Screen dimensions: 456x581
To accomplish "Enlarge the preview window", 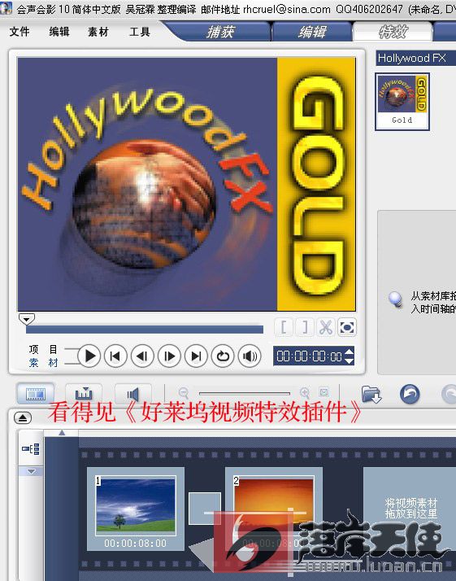I will (347, 328).
